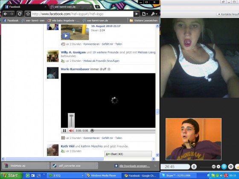Switch to Windows Media Player in taskbar
The image size is (239, 179).
point(103,176)
